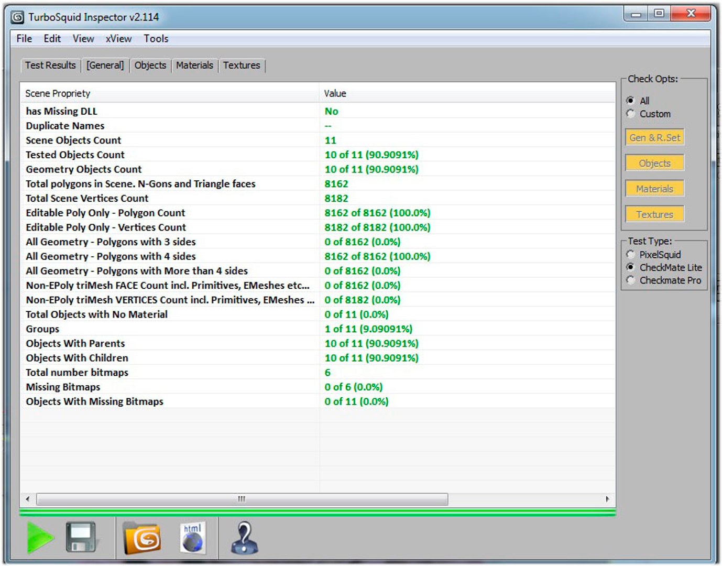The height and width of the screenshot is (566, 722).
Task: Select the 'Geometry Objects Count' row
Action: click(x=318, y=169)
